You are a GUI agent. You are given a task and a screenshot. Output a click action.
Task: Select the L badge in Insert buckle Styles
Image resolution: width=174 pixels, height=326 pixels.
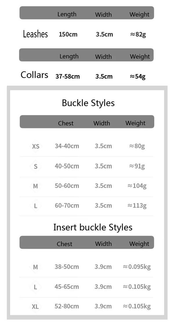tap(35, 287)
